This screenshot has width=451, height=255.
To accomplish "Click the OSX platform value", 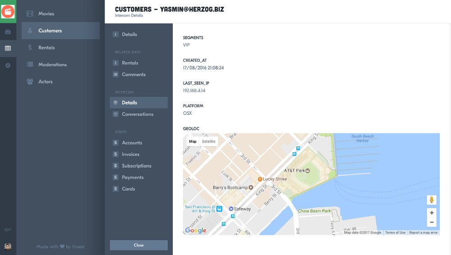I will pyautogui.click(x=187, y=113).
